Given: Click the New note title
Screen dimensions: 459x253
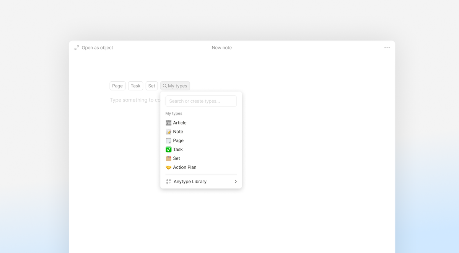Looking at the screenshot, I should click(x=221, y=48).
